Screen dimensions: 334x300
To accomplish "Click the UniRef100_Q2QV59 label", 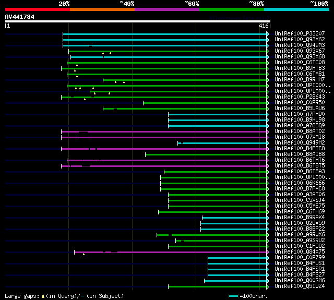I will point(300,223).
